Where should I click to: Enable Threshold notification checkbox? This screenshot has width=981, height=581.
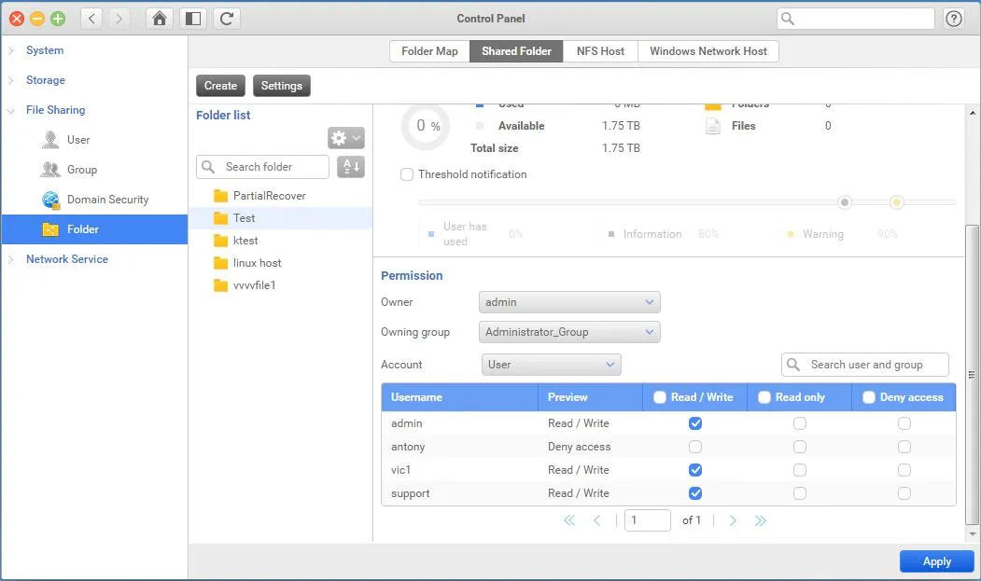click(x=407, y=174)
